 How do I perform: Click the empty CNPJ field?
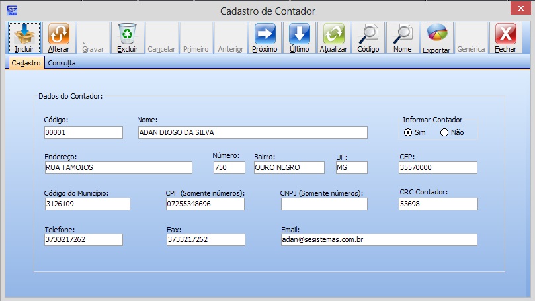coord(323,204)
